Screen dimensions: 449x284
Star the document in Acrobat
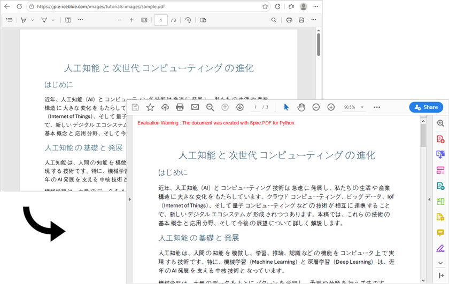point(150,107)
